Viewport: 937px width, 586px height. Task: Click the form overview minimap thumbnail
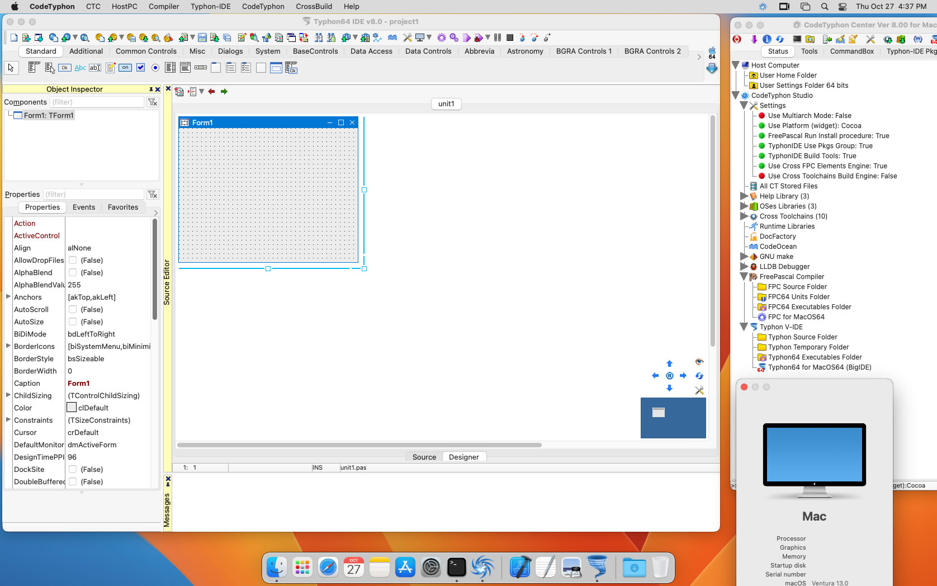[x=673, y=418]
